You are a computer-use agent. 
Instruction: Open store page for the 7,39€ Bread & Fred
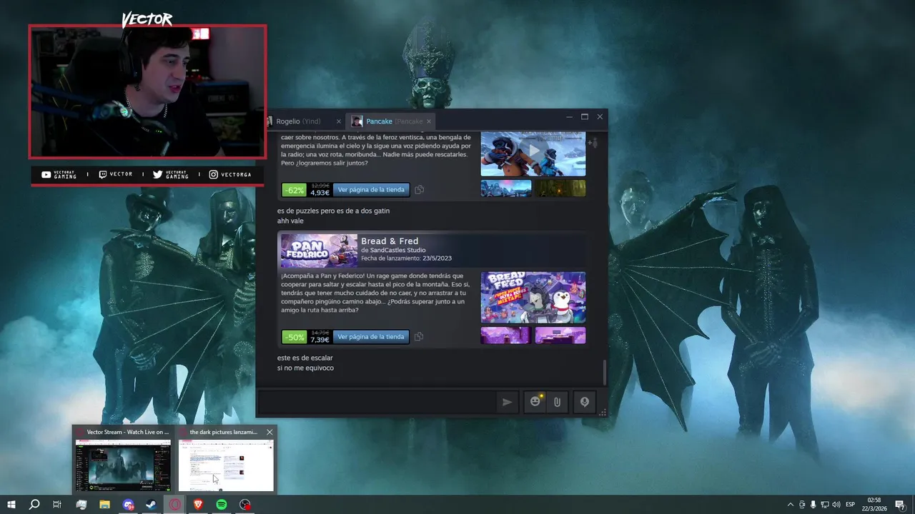tap(371, 336)
